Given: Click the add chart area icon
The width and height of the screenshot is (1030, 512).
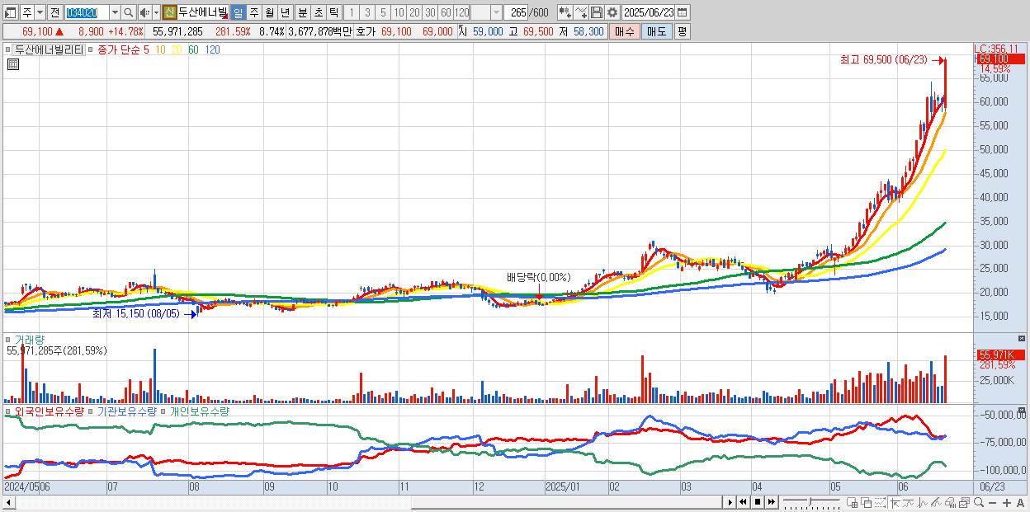Looking at the screenshot, I should (852, 502).
